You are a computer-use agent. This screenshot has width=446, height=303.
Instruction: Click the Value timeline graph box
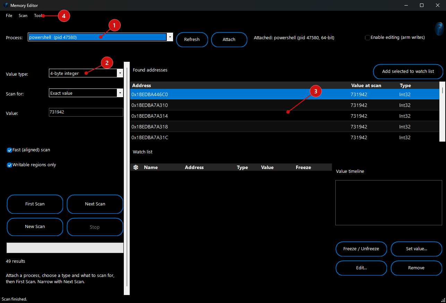click(389, 203)
